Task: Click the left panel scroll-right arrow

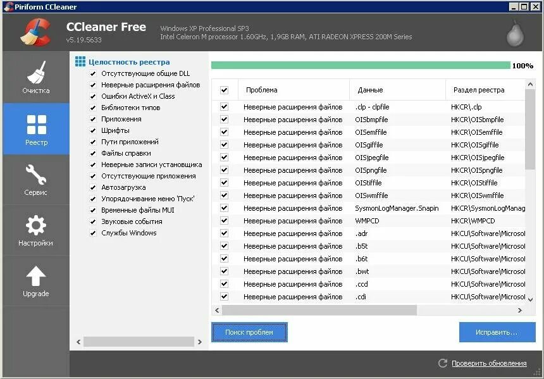Action: tap(200, 342)
